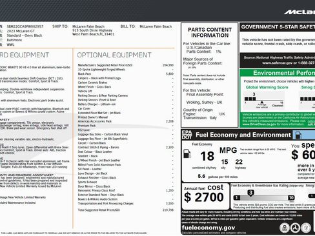Click the first circular agency seal near fueleconomy.gov
The width and height of the screenshot is (315, 236).
coord(284,228)
